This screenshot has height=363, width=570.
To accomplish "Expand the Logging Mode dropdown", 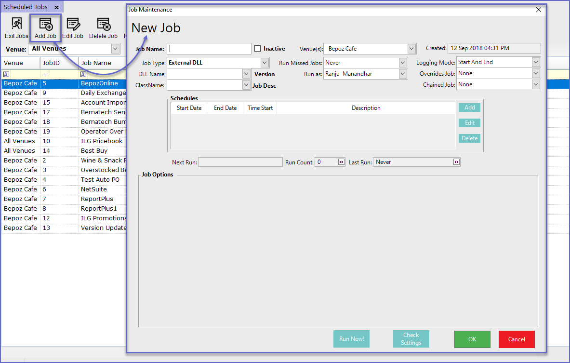I will tap(536, 62).
